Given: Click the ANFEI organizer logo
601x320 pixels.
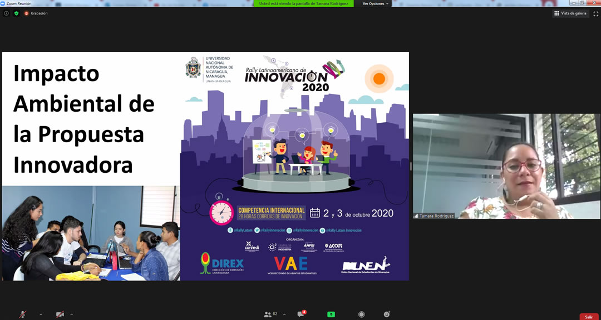Looking at the screenshot, I should 308,246.
